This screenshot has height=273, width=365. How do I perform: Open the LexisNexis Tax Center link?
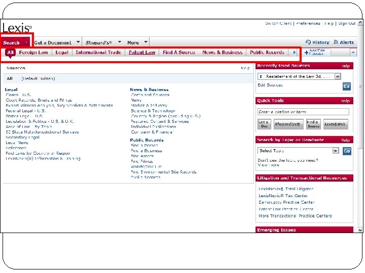coord(283,196)
